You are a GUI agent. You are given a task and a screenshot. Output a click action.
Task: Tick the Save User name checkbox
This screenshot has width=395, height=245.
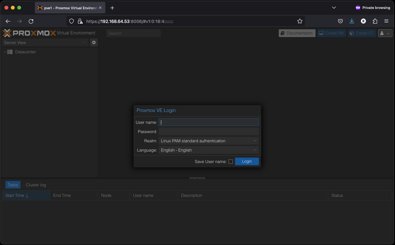coord(231,162)
